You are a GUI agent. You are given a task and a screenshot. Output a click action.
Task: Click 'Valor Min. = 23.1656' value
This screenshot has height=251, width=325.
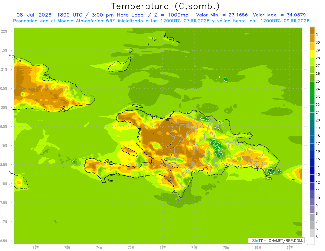[222, 15]
